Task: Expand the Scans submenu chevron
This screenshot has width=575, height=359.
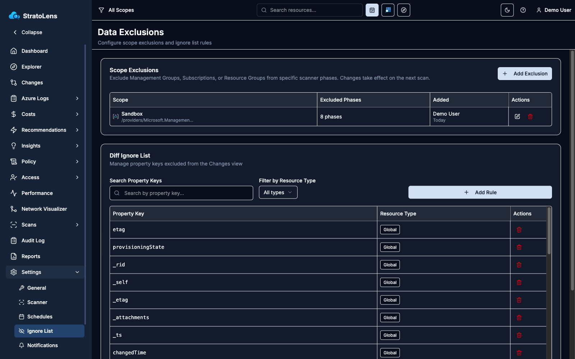Action: click(x=77, y=225)
